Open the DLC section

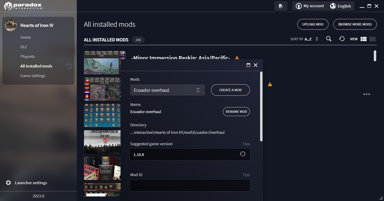pyautogui.click(x=24, y=47)
